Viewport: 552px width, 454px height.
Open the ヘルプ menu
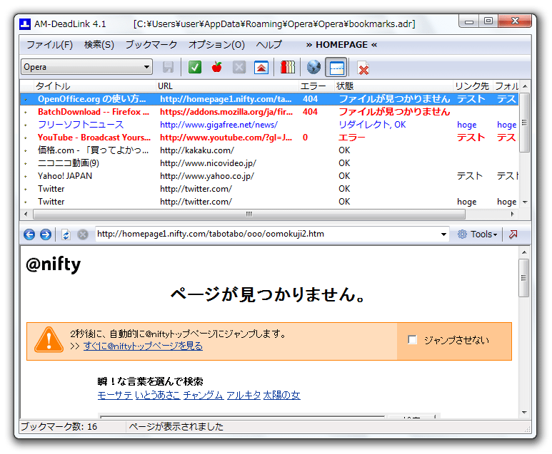pos(269,45)
